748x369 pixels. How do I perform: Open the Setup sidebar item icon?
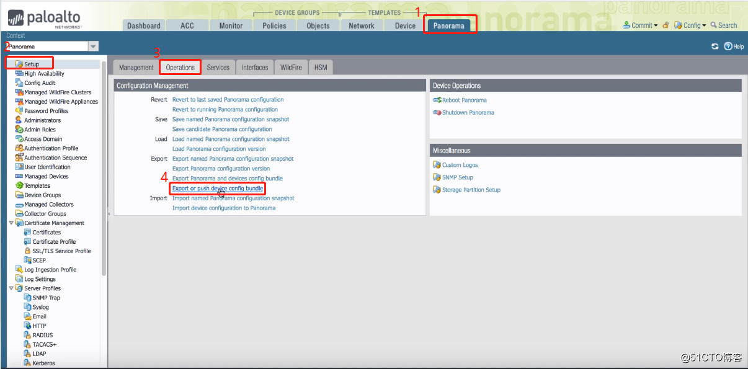[x=19, y=64]
